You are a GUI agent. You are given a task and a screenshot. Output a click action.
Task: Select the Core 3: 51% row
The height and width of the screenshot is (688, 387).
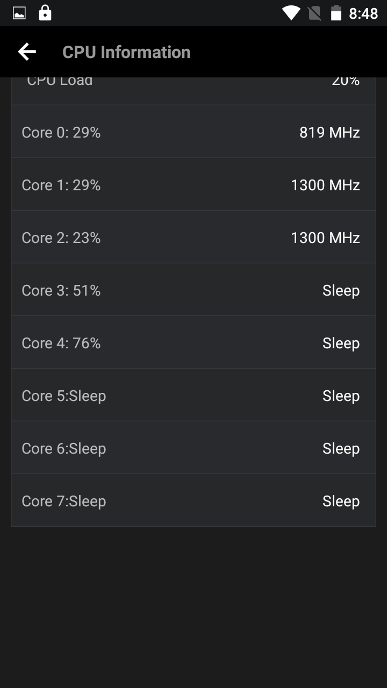click(x=193, y=290)
